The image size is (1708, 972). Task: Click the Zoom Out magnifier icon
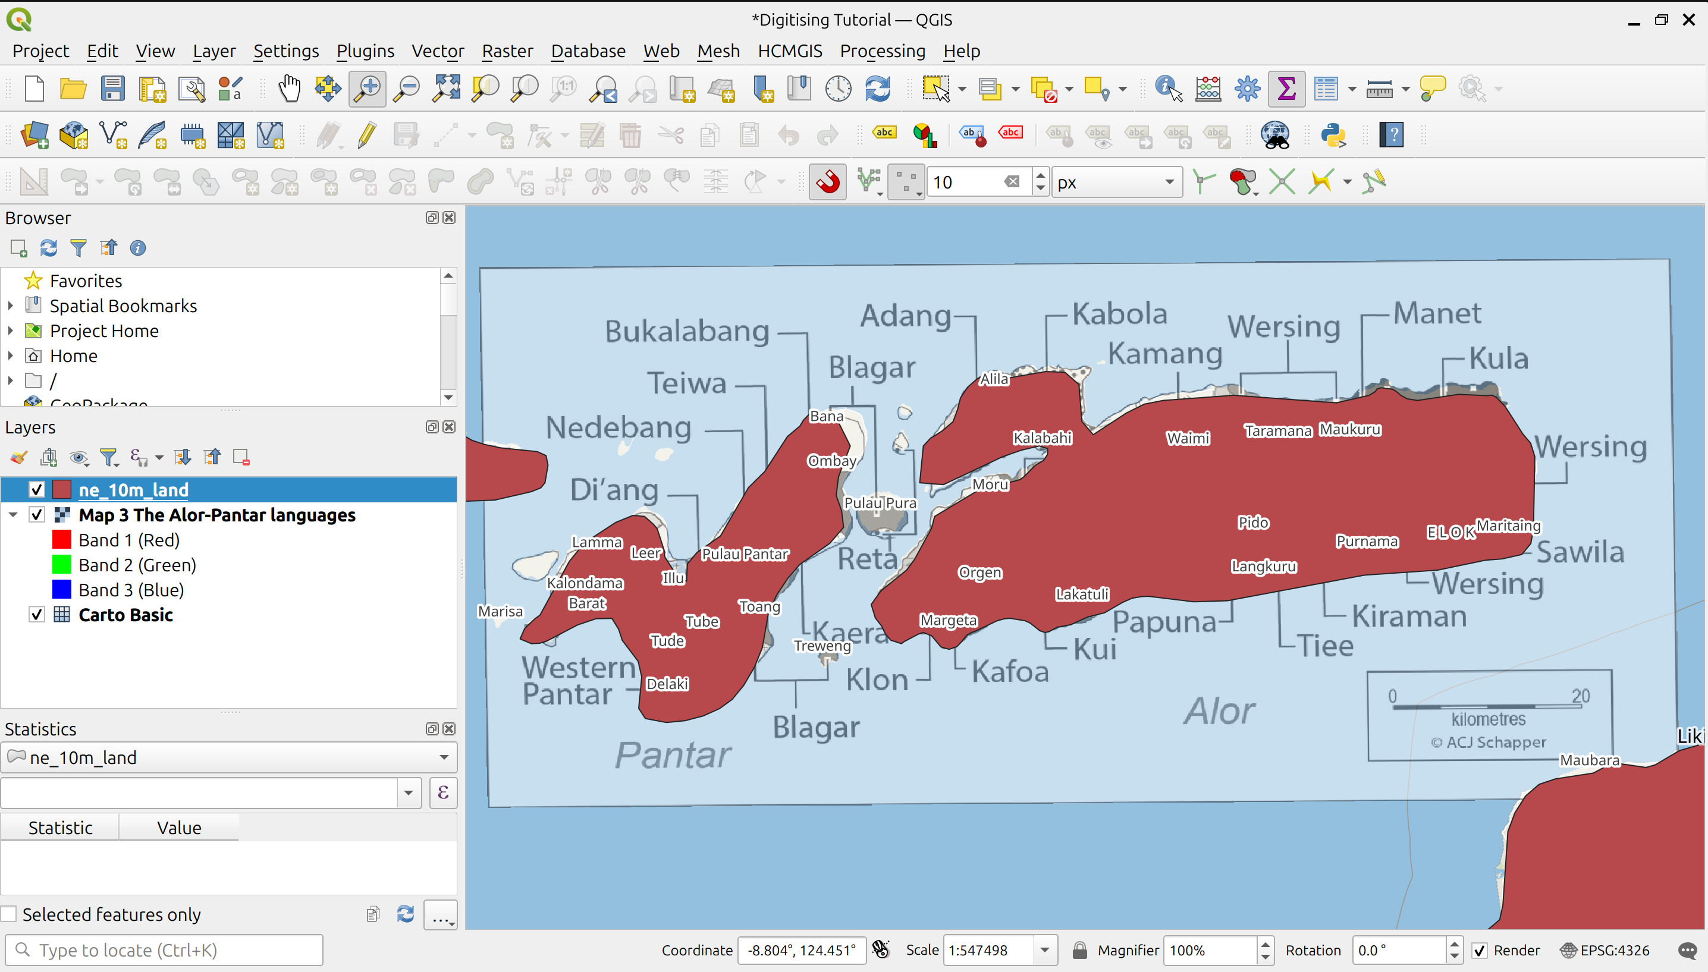(407, 89)
